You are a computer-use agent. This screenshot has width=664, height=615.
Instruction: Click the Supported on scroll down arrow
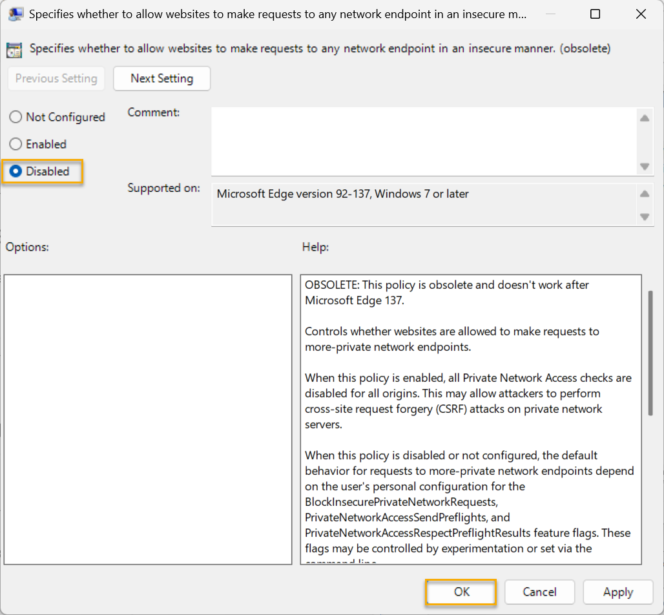[x=644, y=216]
